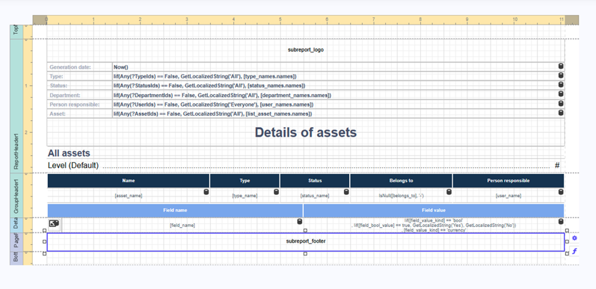
Task: Select the 'Level (Default)' table of contents row
Action: 298,166
